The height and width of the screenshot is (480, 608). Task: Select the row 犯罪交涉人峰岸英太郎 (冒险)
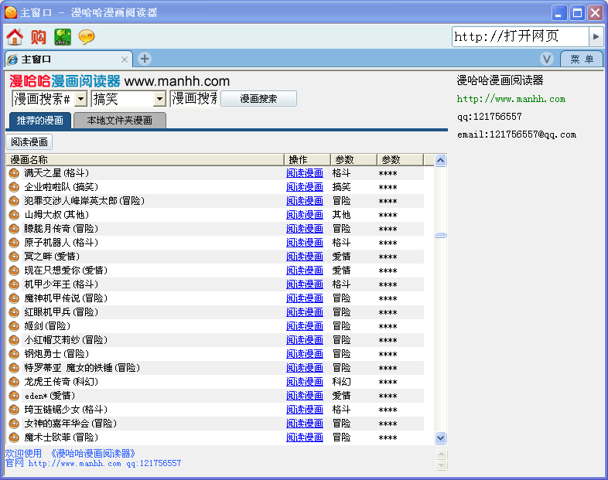coord(215,201)
